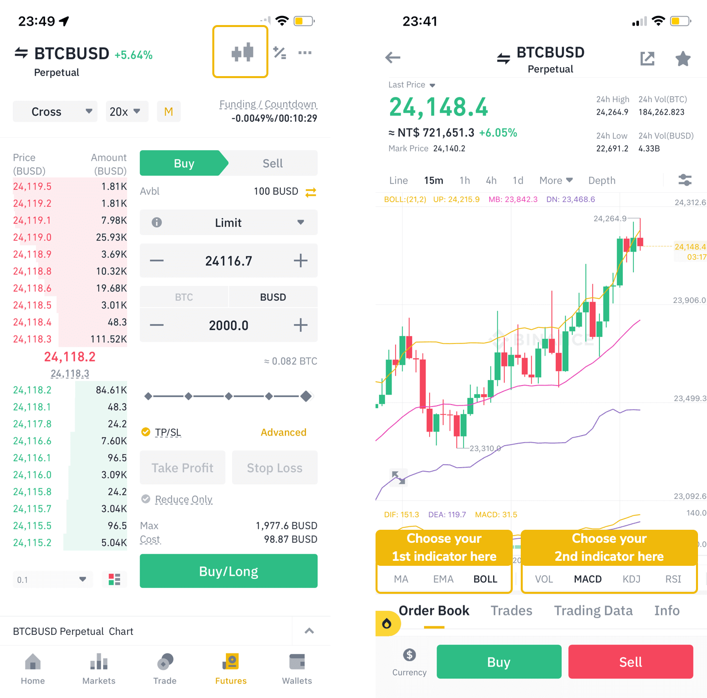This screenshot has width=707, height=698.
Task: Select the 4h timeframe
Action: 491,180
